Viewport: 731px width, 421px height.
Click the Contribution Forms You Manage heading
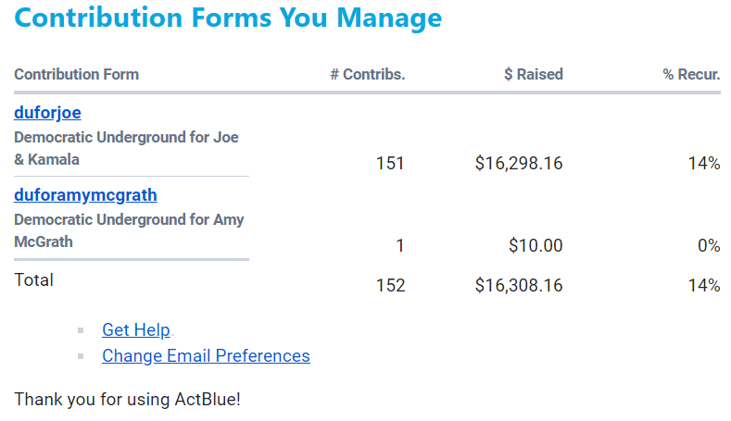point(228,19)
